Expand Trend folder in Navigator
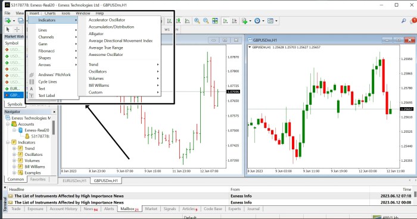417x219 pixels. tap(14, 148)
